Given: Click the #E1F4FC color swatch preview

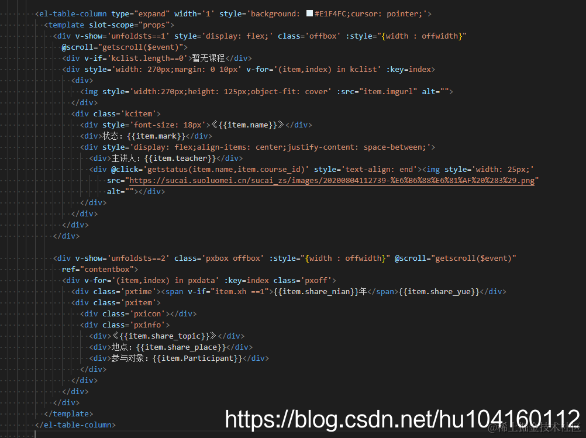Looking at the screenshot, I should tap(309, 13).
